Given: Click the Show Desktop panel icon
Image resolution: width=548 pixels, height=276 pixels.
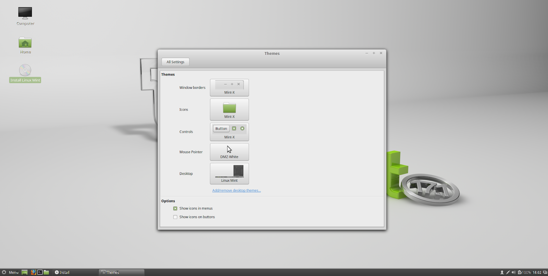Looking at the screenshot, I should click(25, 272).
